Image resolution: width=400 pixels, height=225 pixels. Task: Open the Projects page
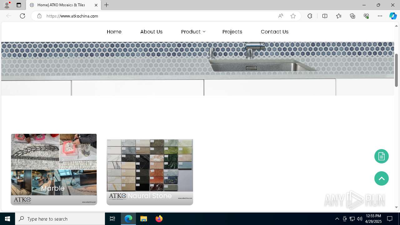click(232, 32)
